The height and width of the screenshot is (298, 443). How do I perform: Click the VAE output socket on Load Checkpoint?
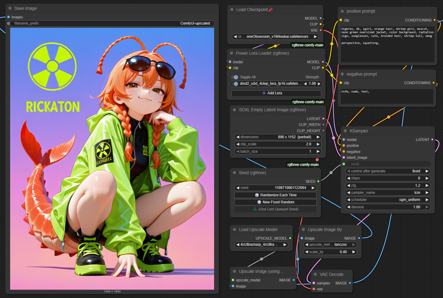[x=321, y=30]
